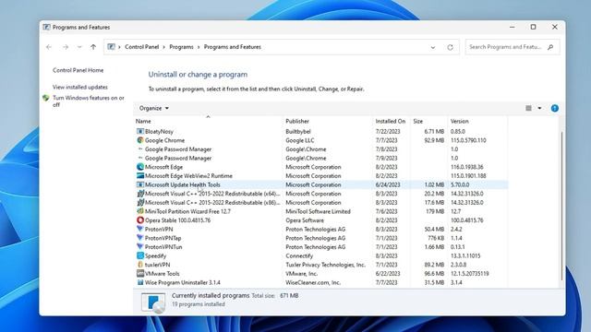
Task: Click MiniTool Software Limited publisher cell
Action: click(x=318, y=211)
